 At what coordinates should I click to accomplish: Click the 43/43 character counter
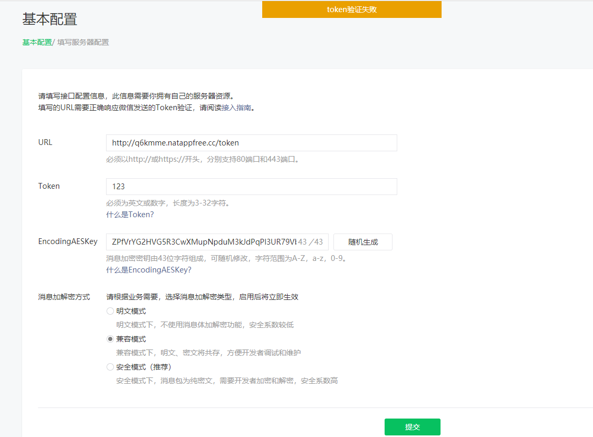[311, 242]
